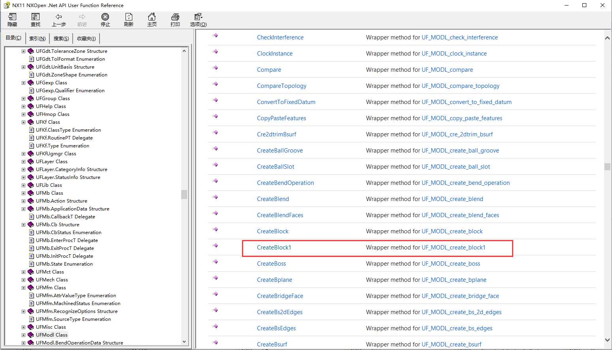Click the content pane scroll up arrow
Image resolution: width=612 pixels, height=350 pixels.
(x=607, y=38)
